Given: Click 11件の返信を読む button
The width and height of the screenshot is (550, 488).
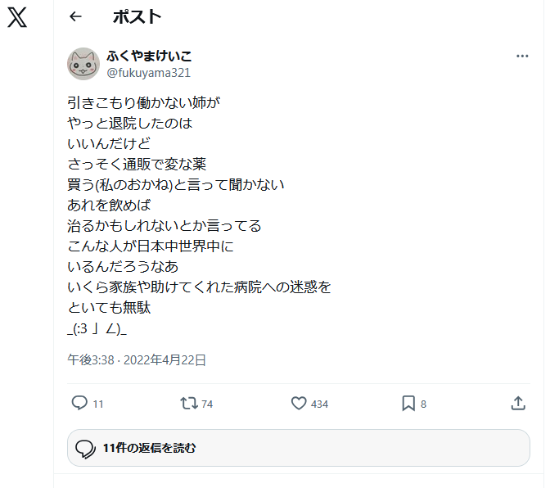Looking at the screenshot, I should click(x=299, y=448).
